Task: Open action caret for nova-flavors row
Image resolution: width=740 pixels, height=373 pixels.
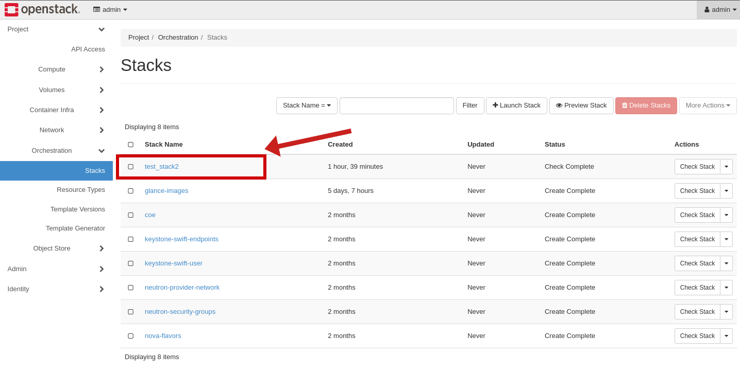Action: (726, 336)
